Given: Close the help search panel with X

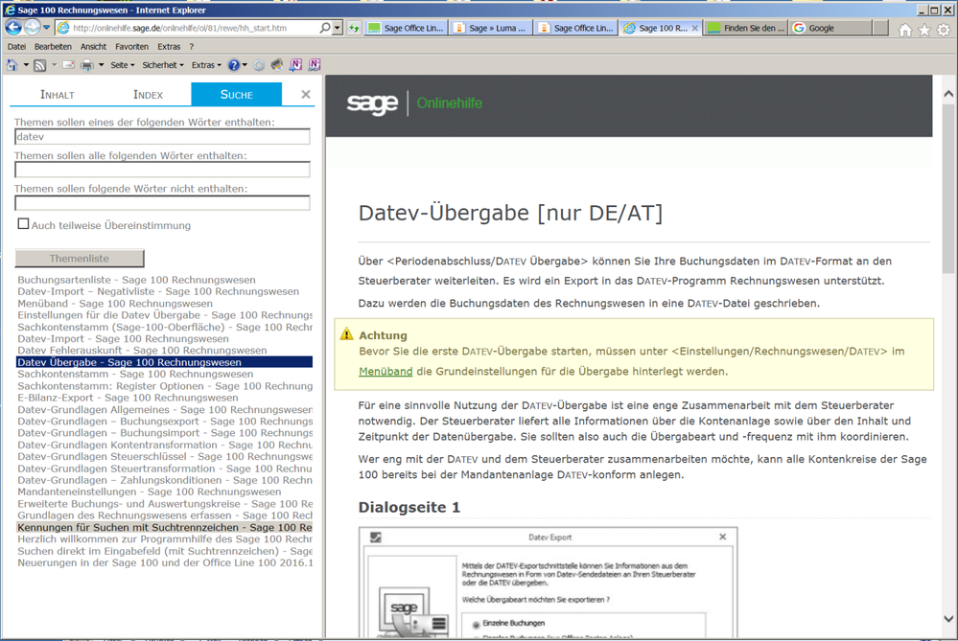Looking at the screenshot, I should [x=306, y=94].
